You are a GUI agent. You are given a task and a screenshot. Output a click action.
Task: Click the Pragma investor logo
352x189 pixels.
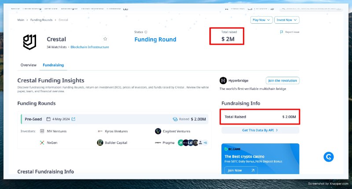point(158,143)
